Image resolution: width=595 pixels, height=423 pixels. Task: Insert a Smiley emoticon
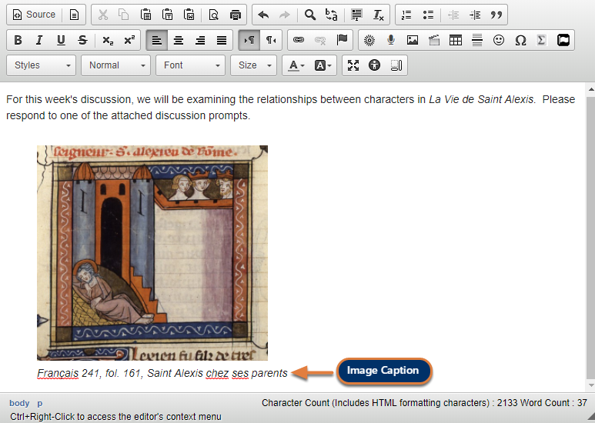(x=499, y=40)
